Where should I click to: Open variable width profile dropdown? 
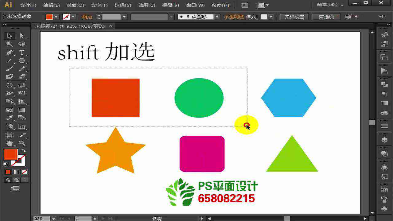click(x=171, y=17)
